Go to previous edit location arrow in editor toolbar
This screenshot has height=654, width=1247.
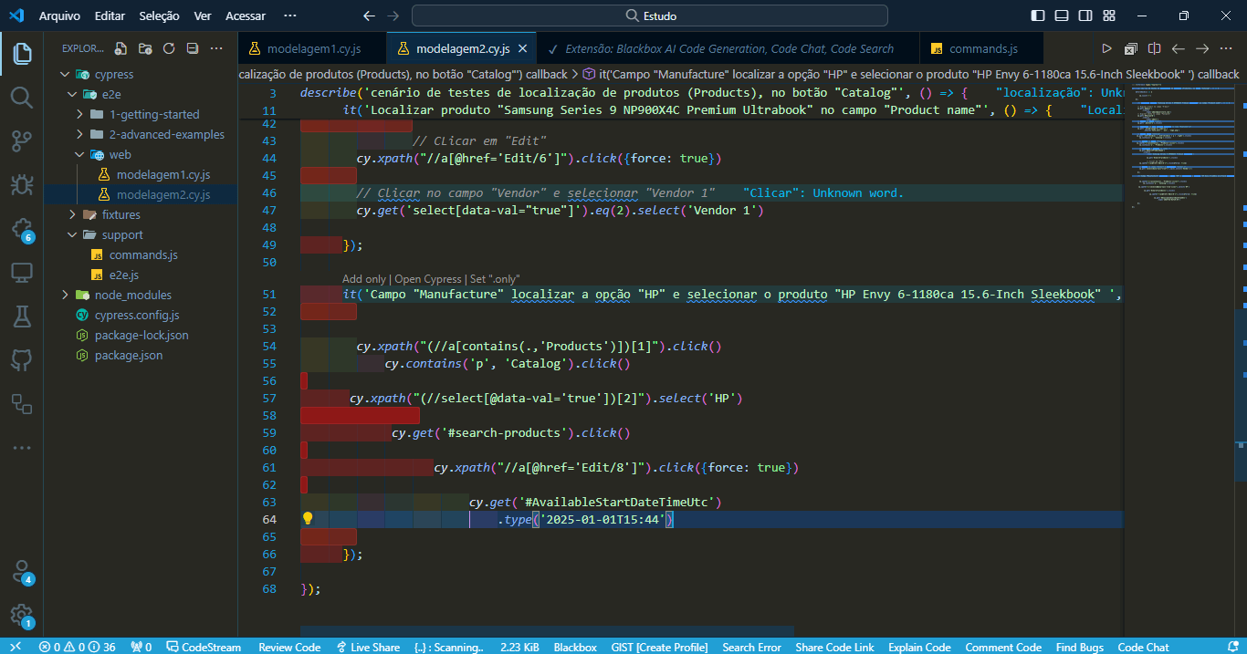[x=1179, y=48]
